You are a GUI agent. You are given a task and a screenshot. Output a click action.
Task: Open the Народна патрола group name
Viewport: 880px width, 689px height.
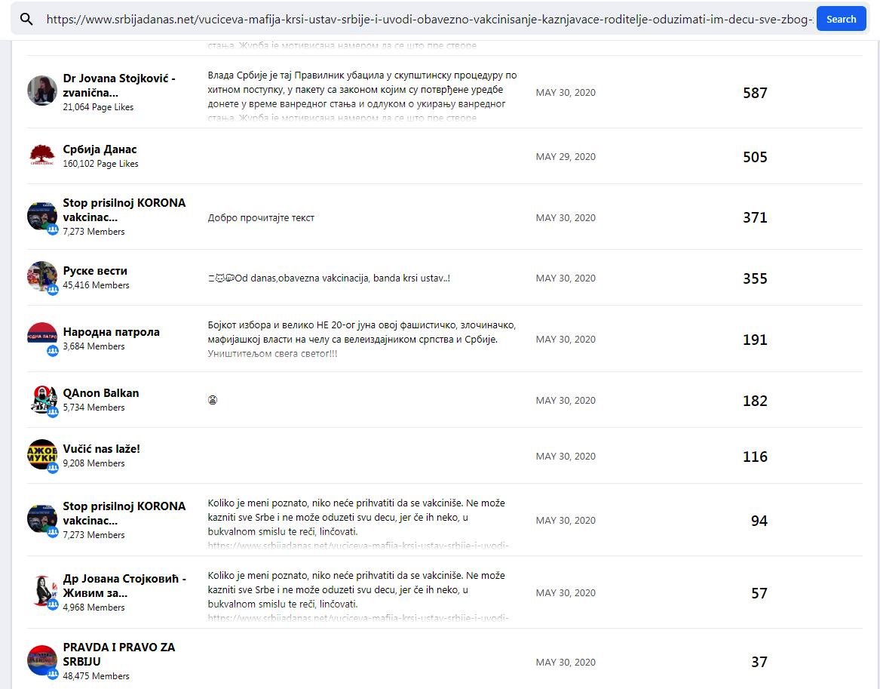pyautogui.click(x=112, y=332)
